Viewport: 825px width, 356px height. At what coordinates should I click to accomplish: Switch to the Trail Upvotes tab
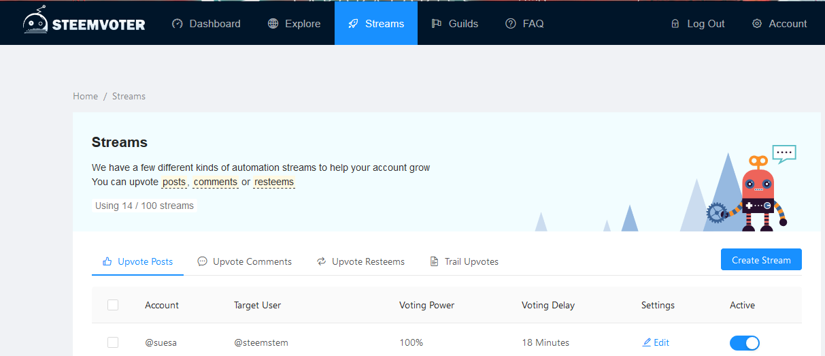pyautogui.click(x=464, y=261)
